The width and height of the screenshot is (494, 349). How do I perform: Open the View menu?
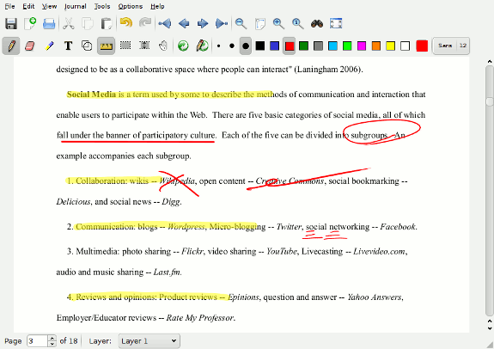(50, 6)
